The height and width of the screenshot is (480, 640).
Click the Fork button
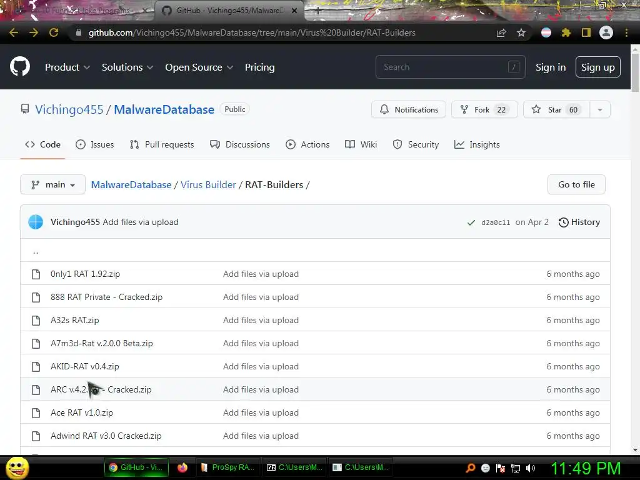point(484,109)
